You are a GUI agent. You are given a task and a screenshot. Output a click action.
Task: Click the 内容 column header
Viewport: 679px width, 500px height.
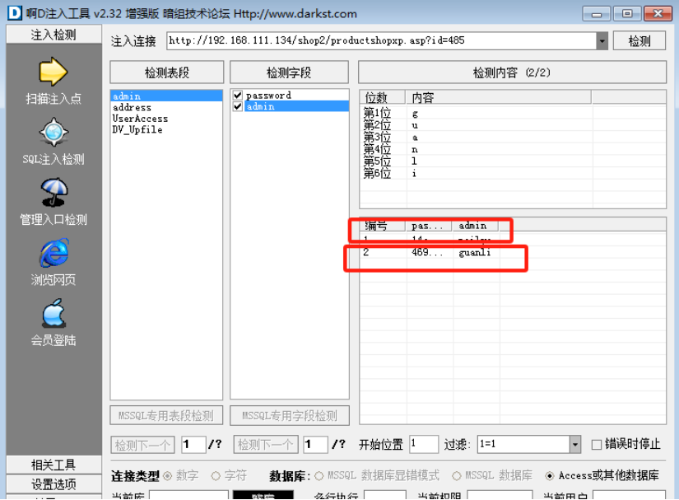[499, 97]
